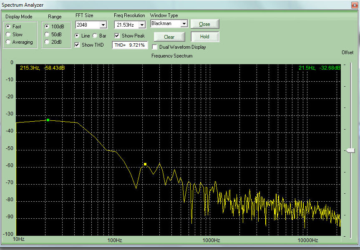This screenshot has height=250, width=360.
Task: Click the THD value field
Action: click(x=130, y=45)
